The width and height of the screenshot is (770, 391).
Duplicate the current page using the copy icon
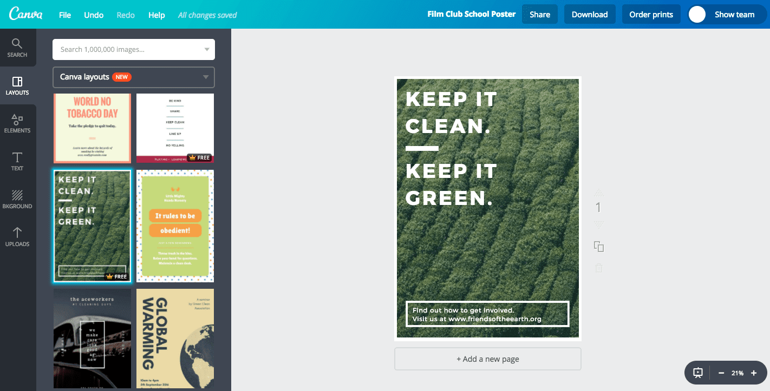[x=598, y=246]
